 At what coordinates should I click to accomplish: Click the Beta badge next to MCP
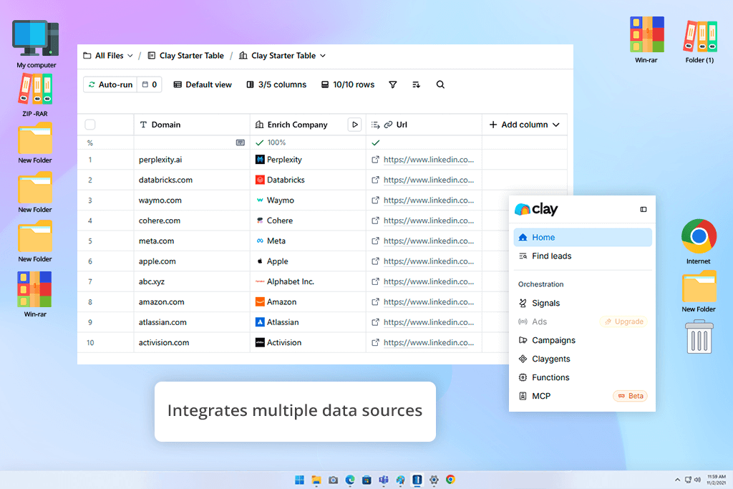coord(630,396)
